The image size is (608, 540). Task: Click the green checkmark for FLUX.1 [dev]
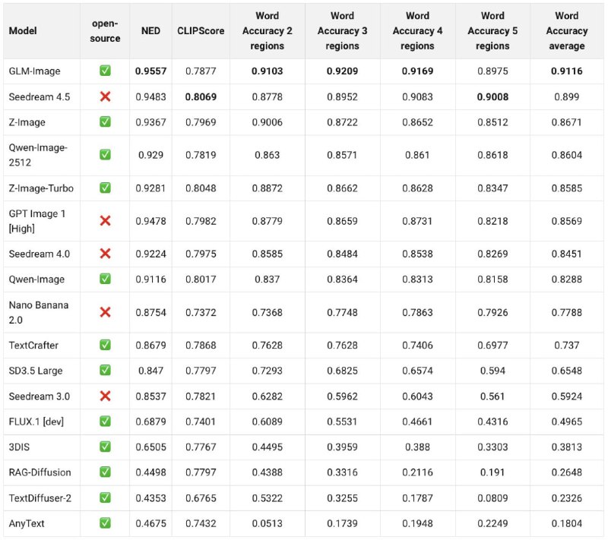tap(105, 422)
